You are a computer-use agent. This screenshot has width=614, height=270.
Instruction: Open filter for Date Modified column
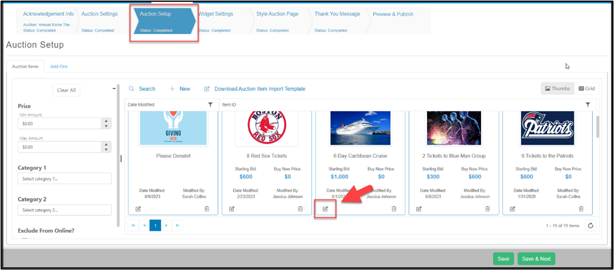click(210, 104)
